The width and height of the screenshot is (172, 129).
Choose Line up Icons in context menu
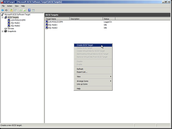click(93, 84)
